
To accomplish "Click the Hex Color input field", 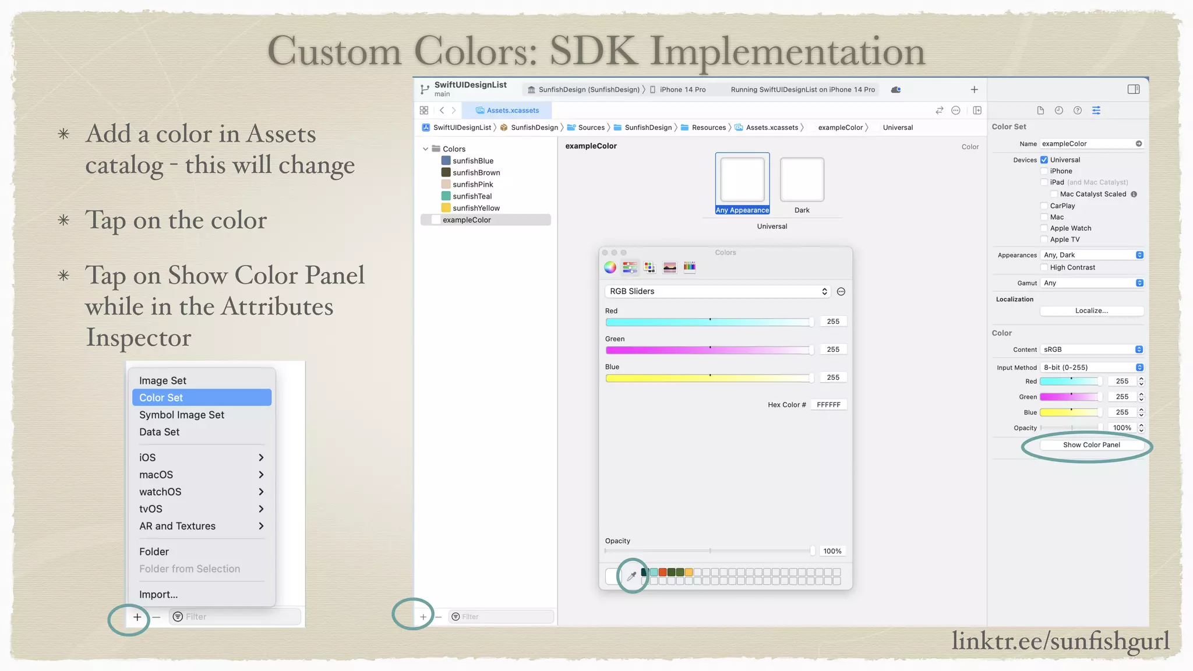I will coord(829,405).
